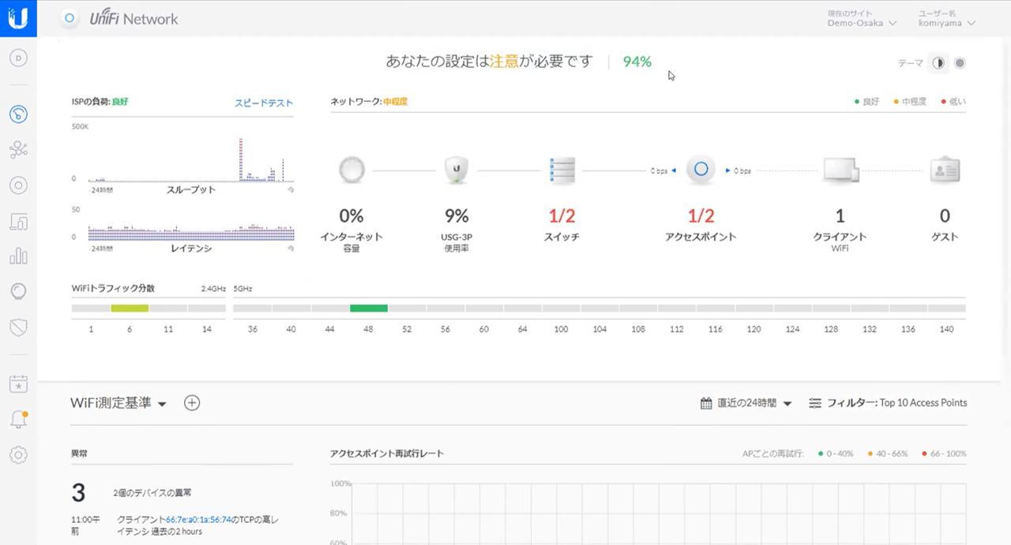This screenshot has width=1011, height=545.
Task: Click the 1/2 アクセスポイント count
Action: tap(701, 216)
